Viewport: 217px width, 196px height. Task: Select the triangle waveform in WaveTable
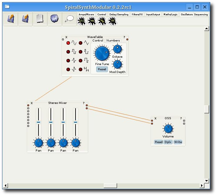[81, 43]
